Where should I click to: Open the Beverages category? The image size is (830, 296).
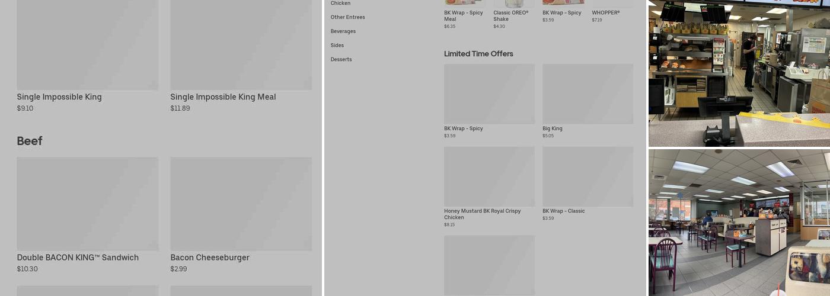click(x=343, y=31)
